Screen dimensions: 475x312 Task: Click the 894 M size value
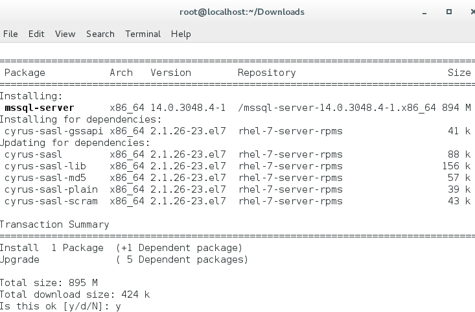456,108
